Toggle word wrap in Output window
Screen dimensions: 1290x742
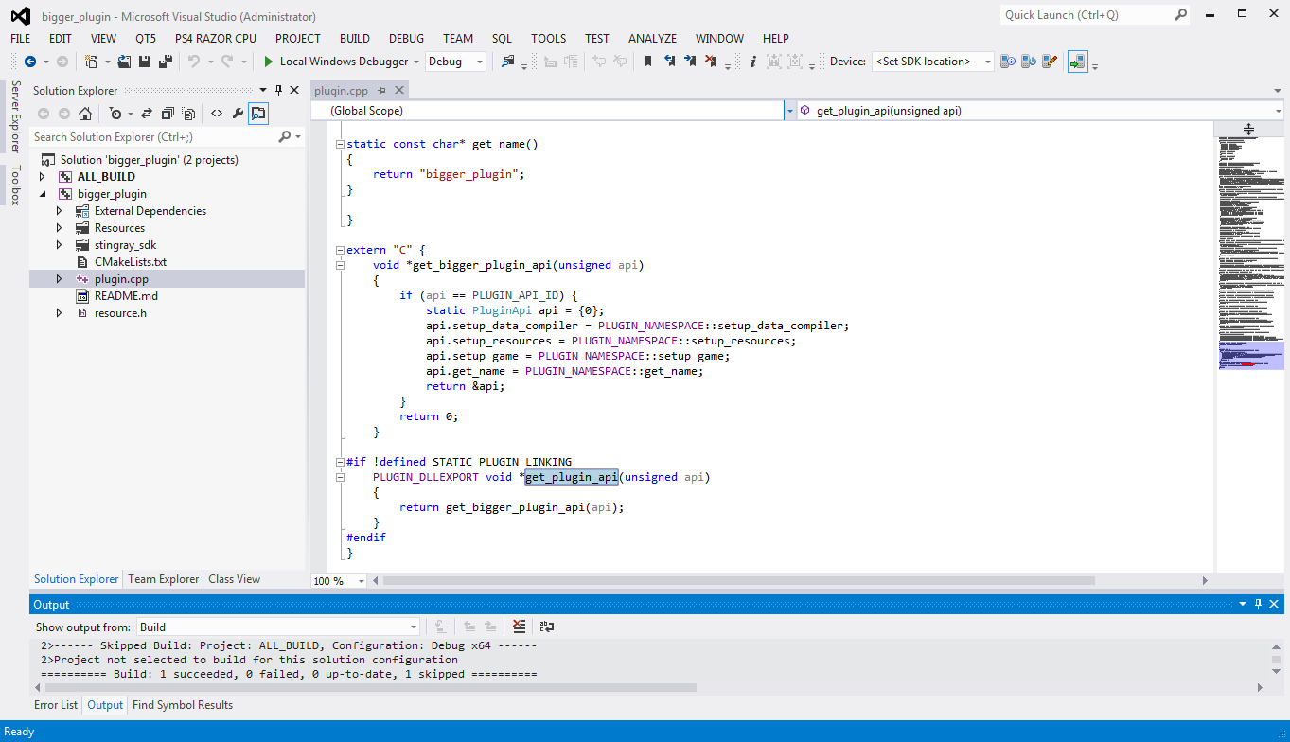tap(546, 627)
